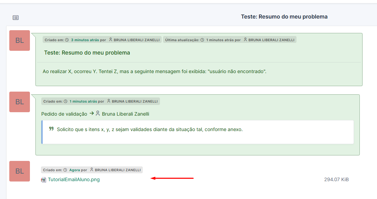377x199 pixels.
Task: Click the BL avatar beside the validation request
Action: [20, 102]
